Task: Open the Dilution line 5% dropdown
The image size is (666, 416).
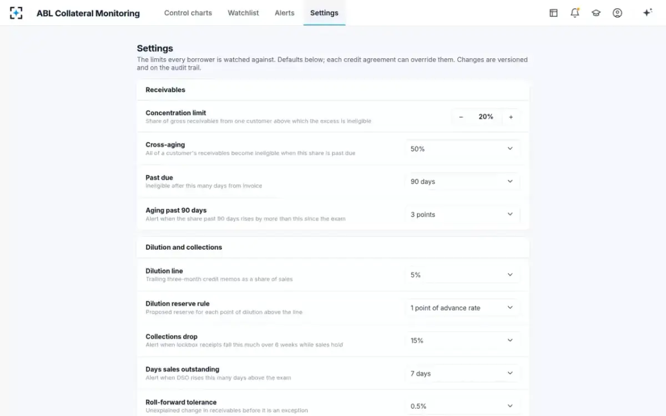Action: click(x=462, y=275)
